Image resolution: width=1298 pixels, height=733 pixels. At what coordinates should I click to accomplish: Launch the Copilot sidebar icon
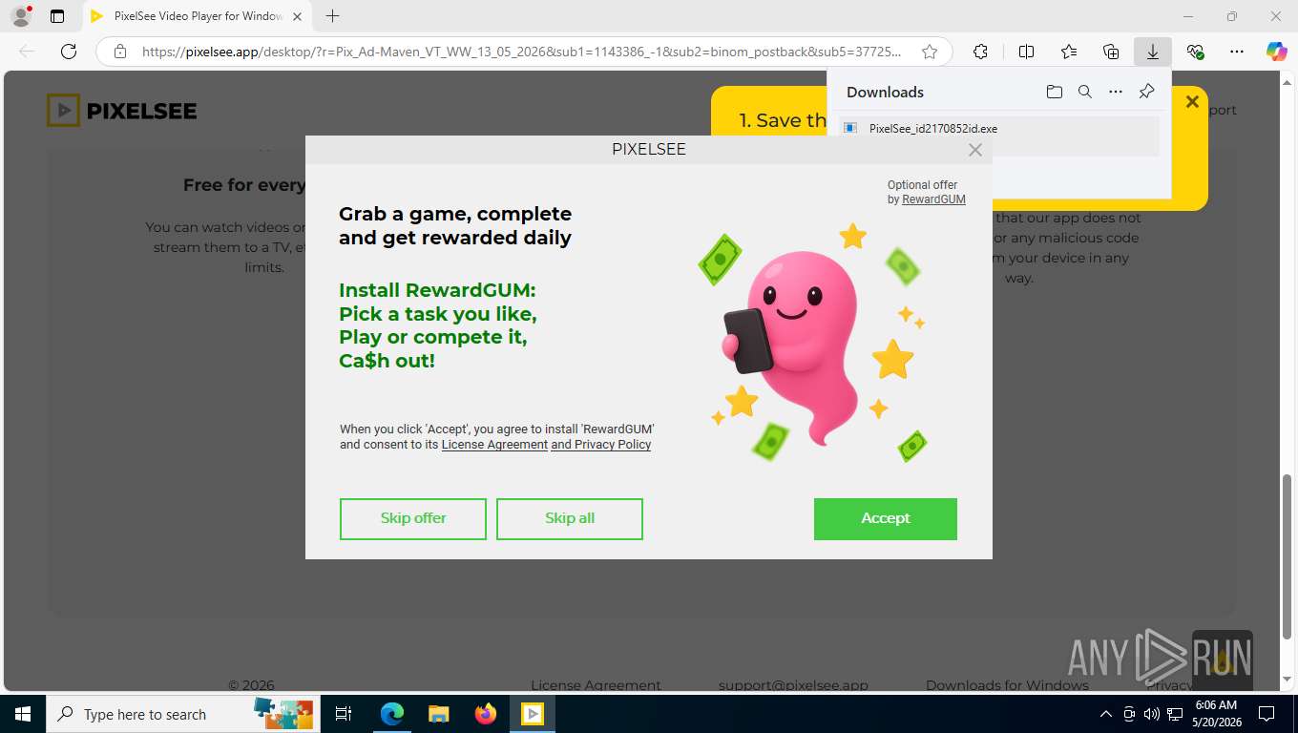[x=1277, y=52]
